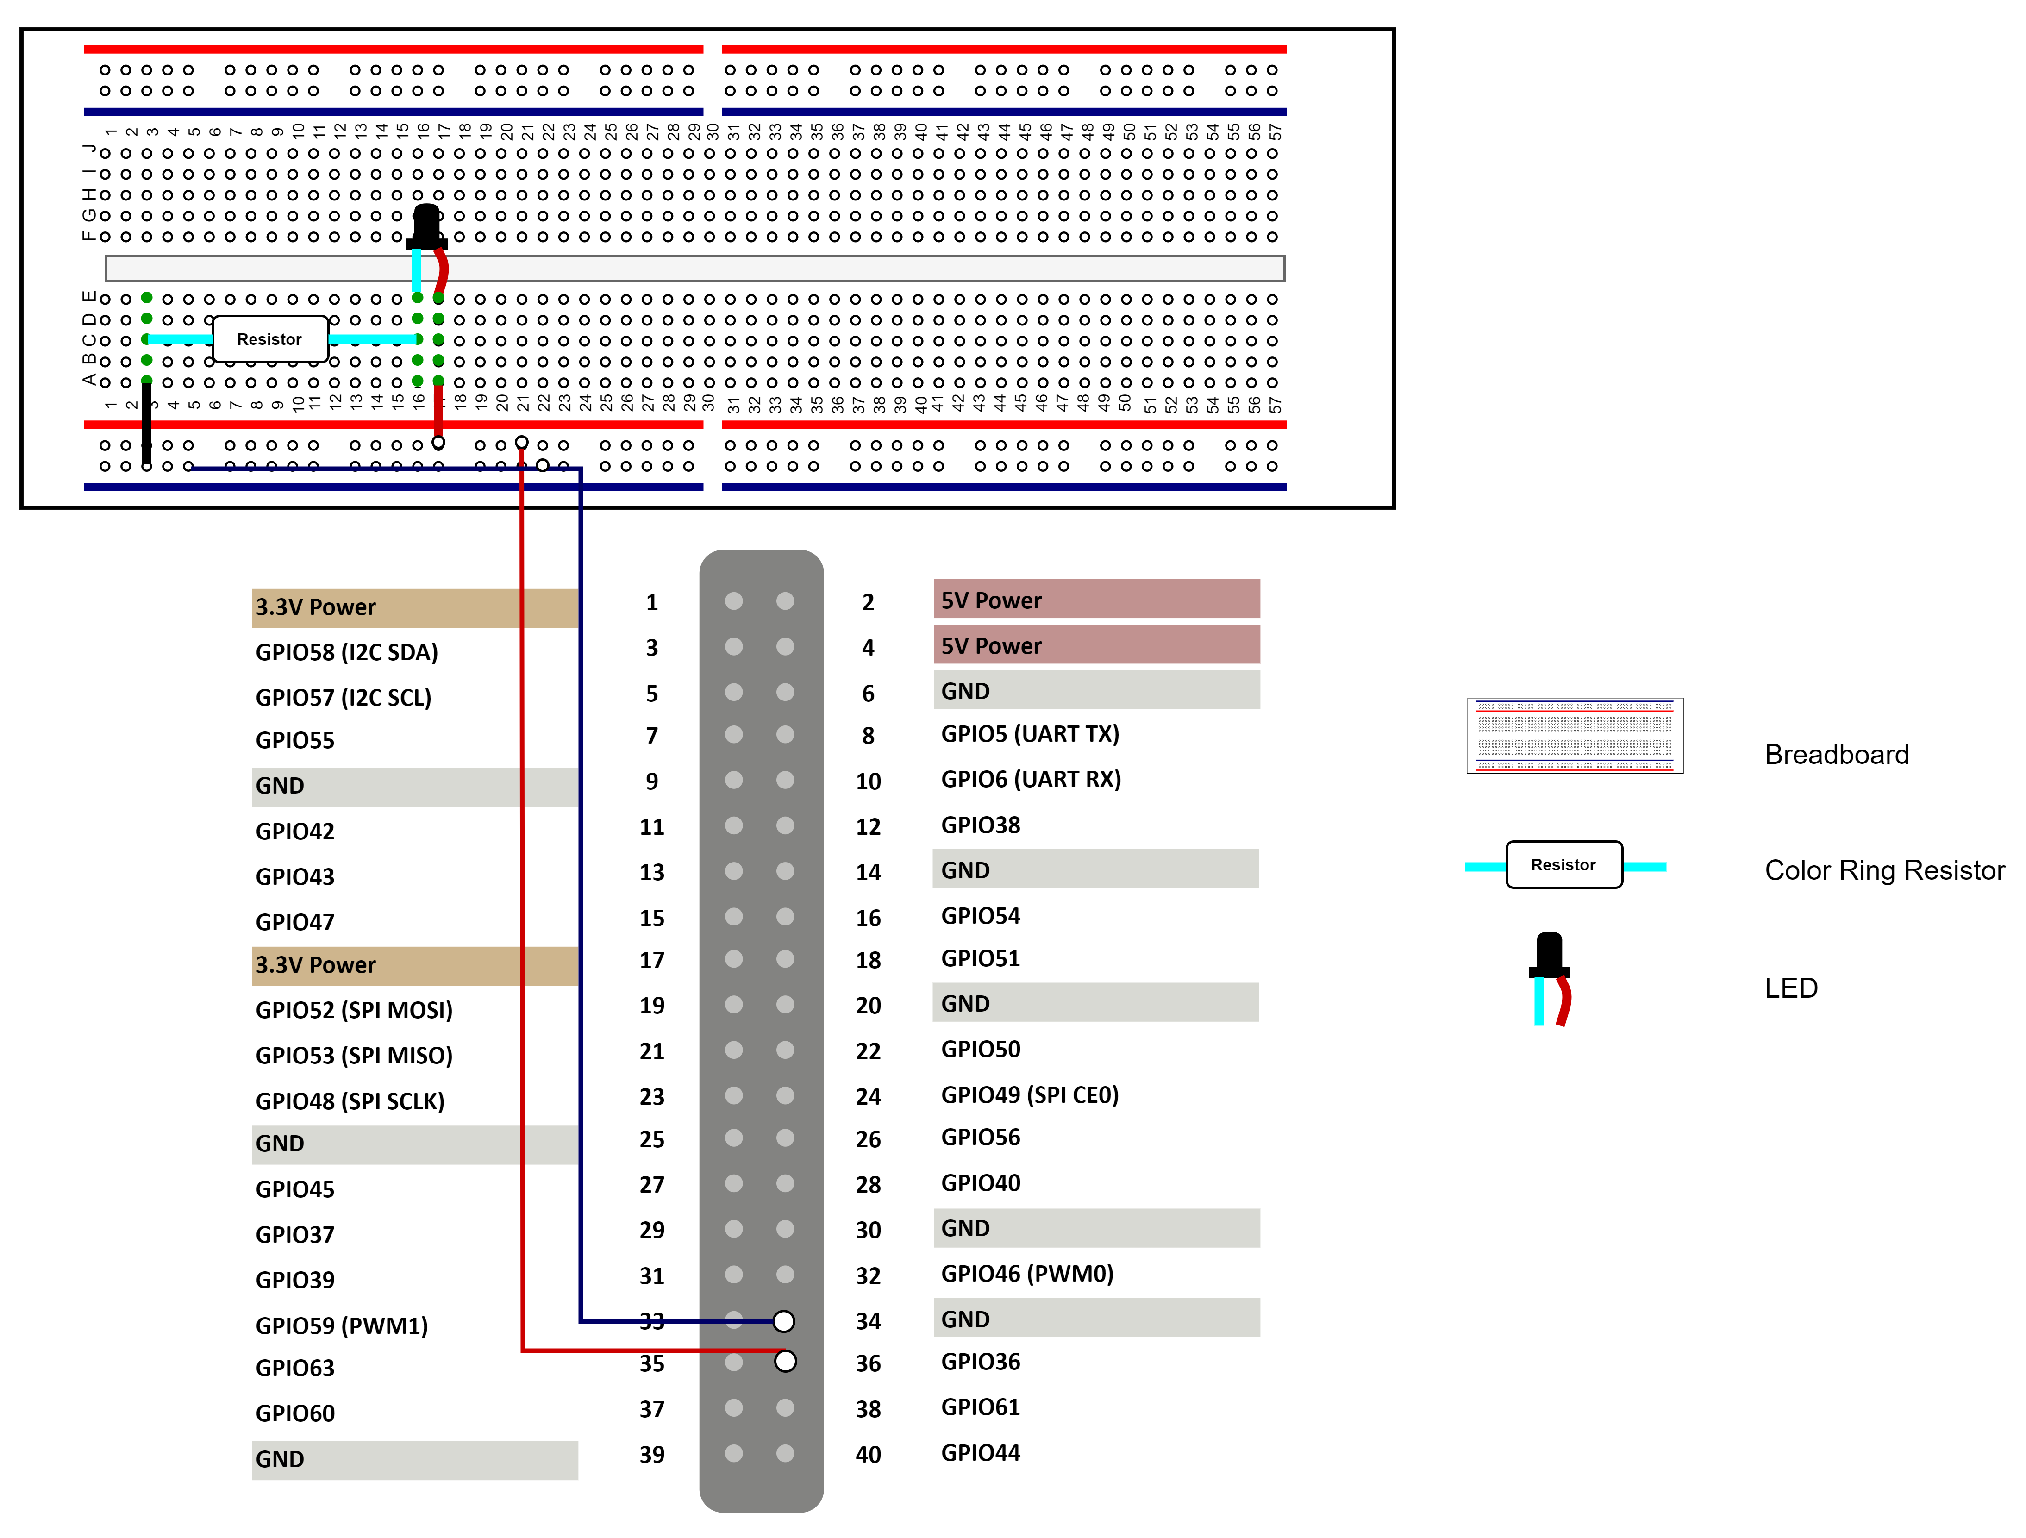Click the Resistor component on the breadboard
Screen dimensions: 2026x1538
(269, 340)
